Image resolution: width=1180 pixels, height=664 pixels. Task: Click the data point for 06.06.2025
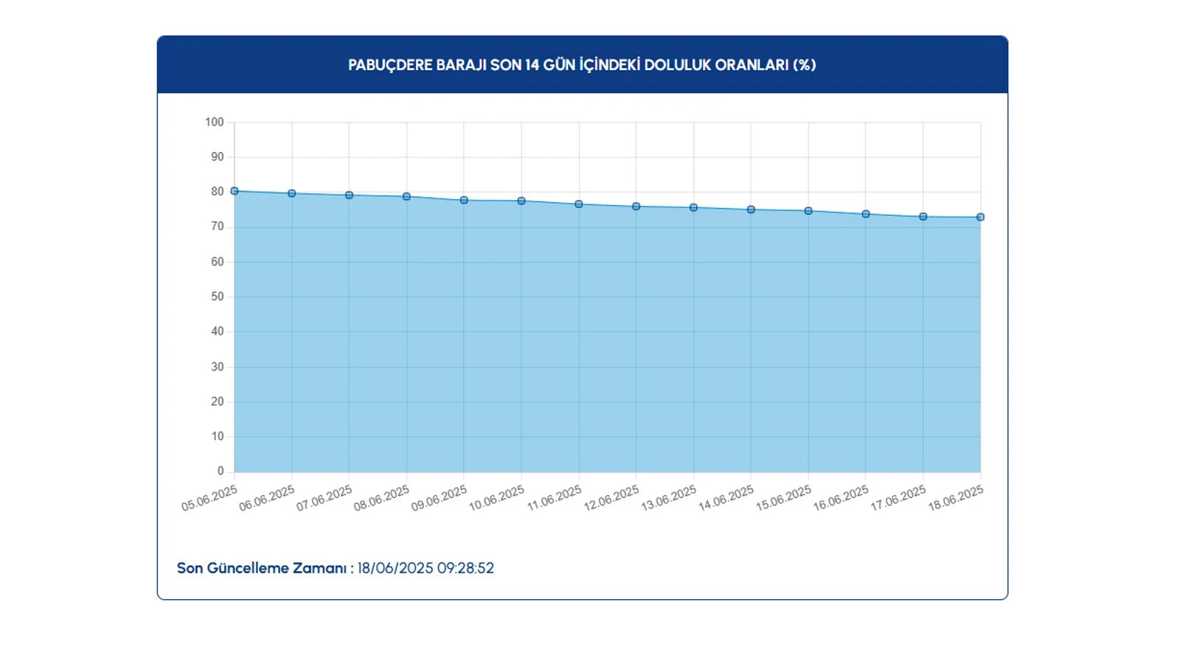(x=292, y=193)
